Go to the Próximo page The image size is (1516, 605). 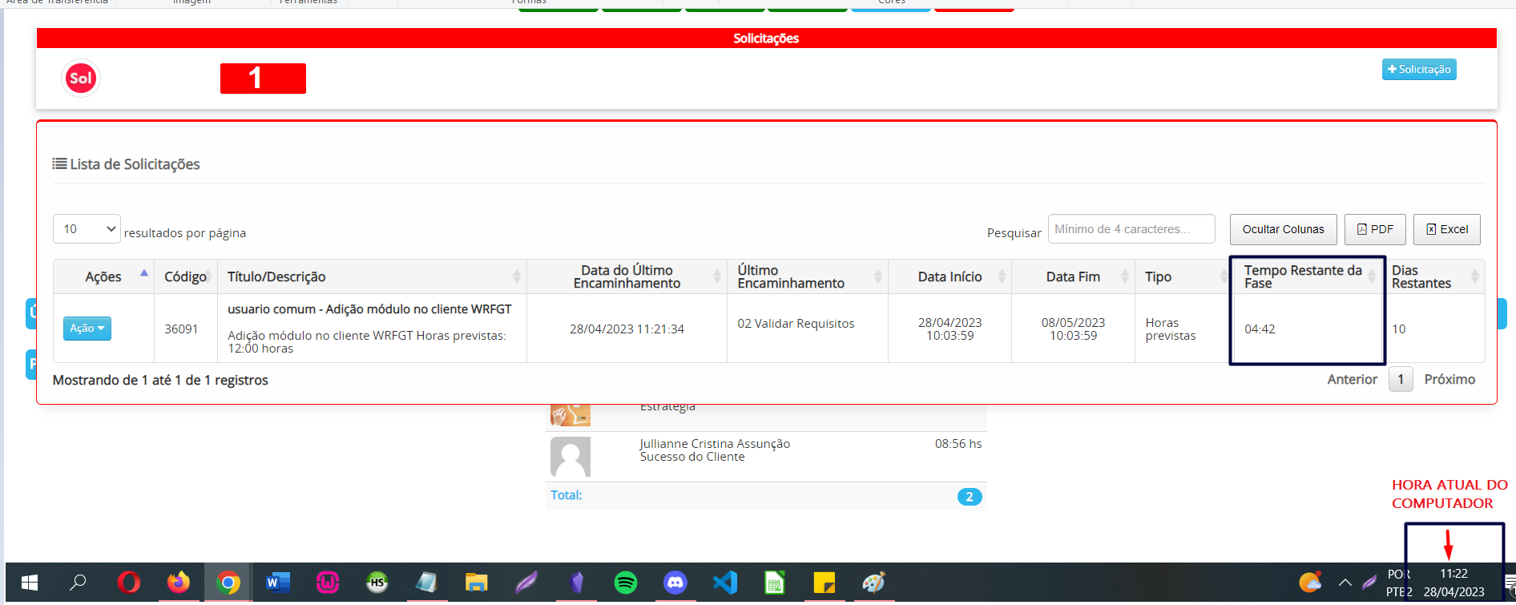tap(1449, 380)
